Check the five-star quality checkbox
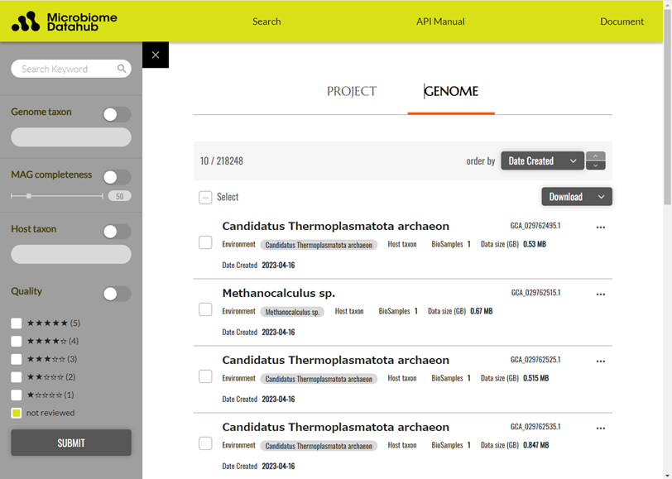This screenshot has width=672, height=479. pos(17,323)
